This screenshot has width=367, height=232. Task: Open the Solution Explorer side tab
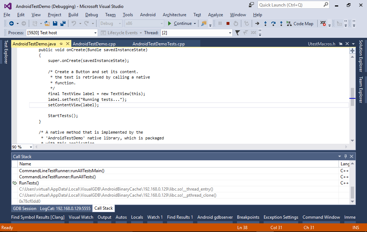click(361, 56)
